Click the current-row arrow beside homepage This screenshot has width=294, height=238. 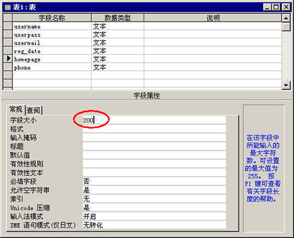tap(8, 59)
